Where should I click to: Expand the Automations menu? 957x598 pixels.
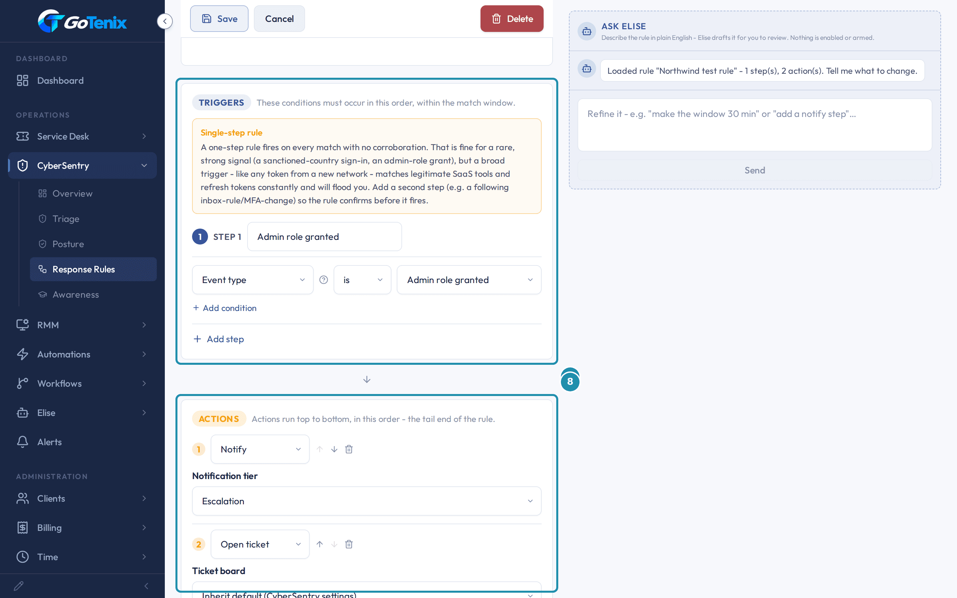click(82, 354)
